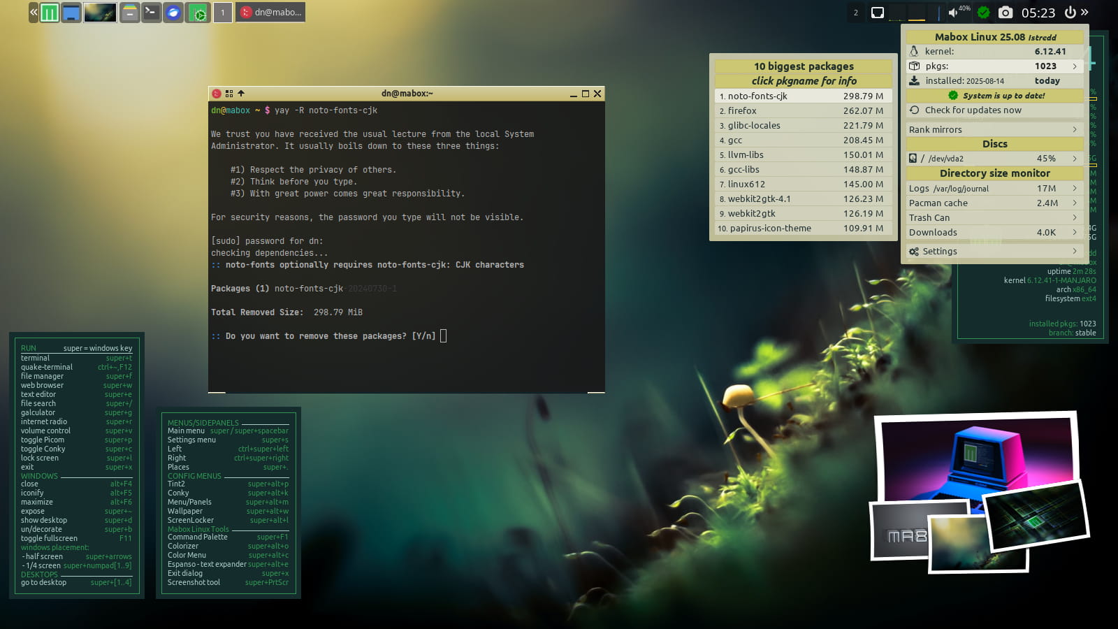Image resolution: width=1118 pixels, height=629 pixels.
Task: Select Check for updates now
Action: (973, 110)
